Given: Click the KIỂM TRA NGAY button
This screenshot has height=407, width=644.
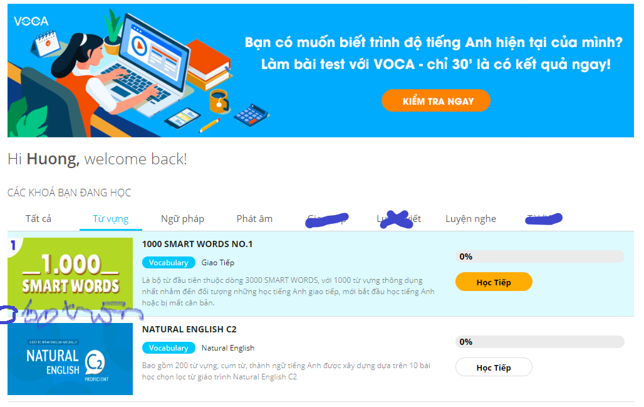Looking at the screenshot, I should [x=436, y=101].
